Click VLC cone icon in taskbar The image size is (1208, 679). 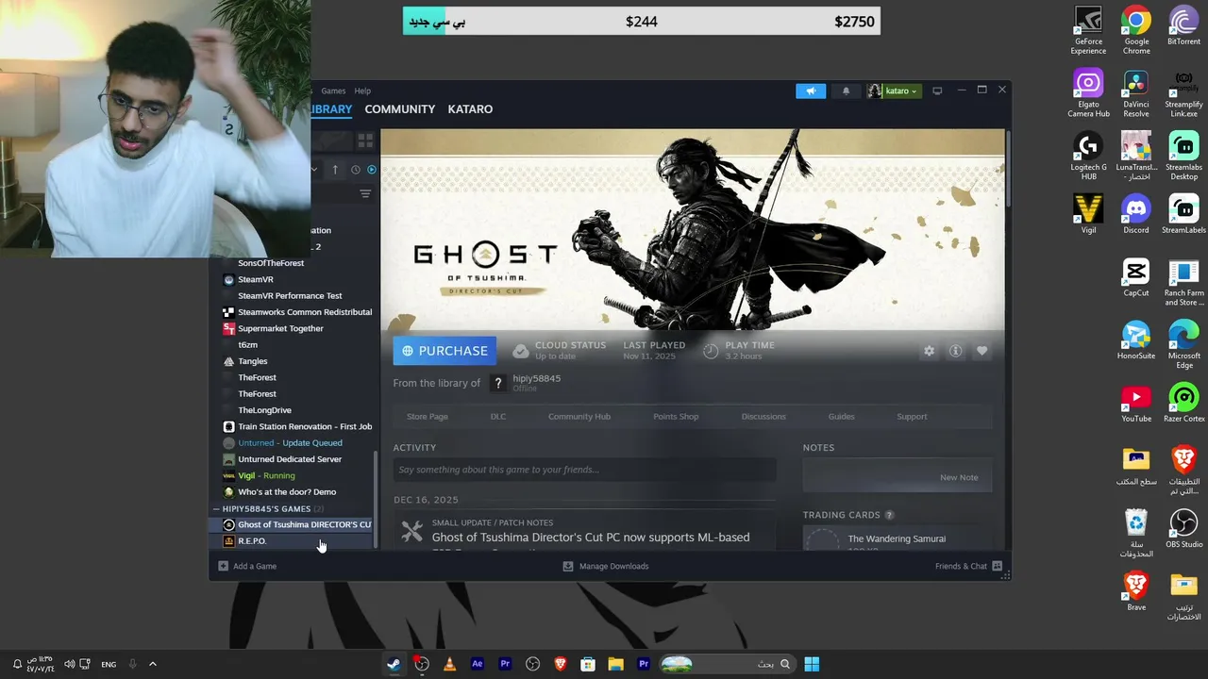449,664
